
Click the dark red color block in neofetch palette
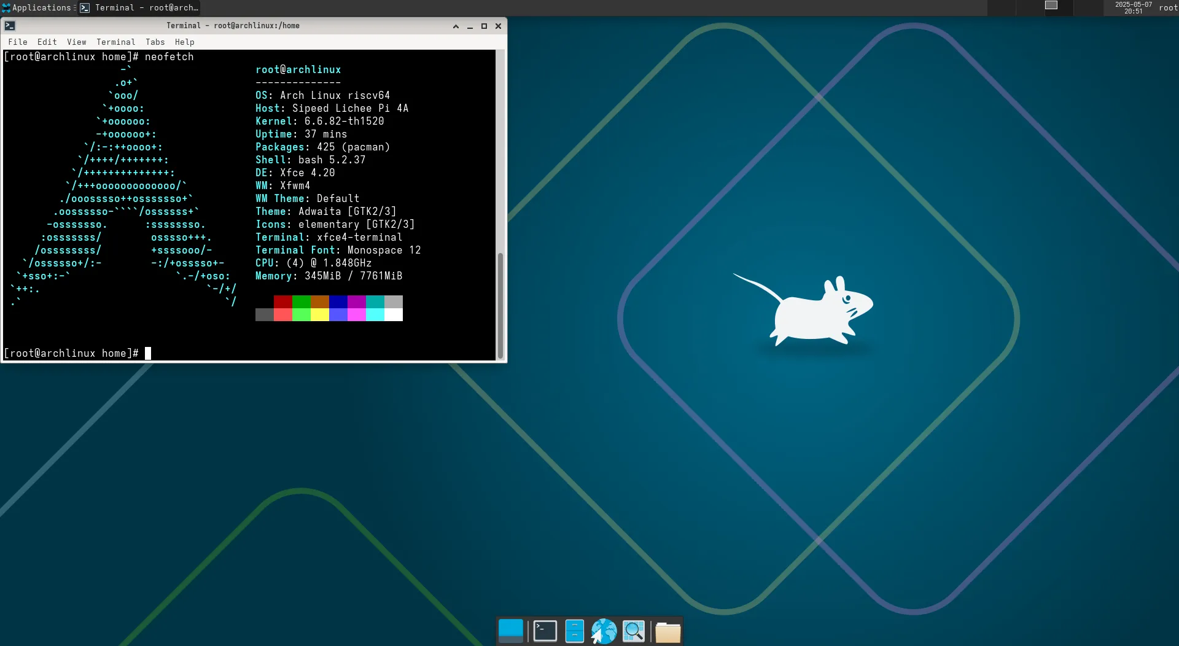point(283,302)
